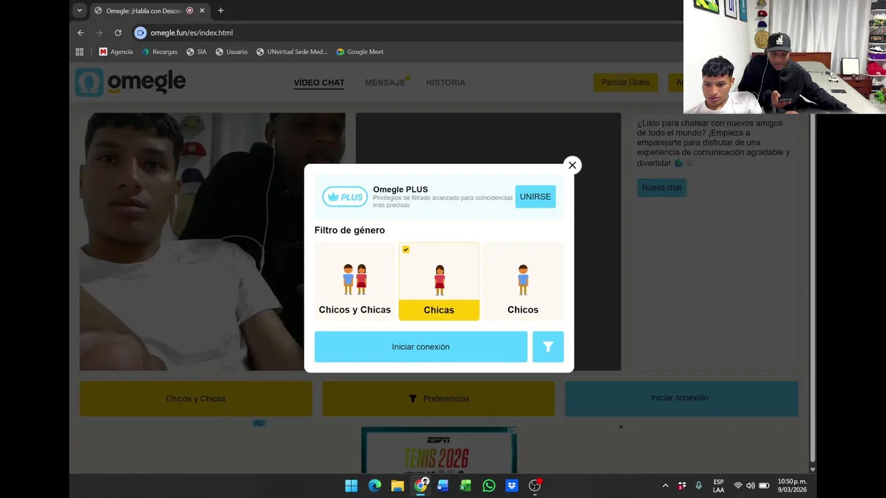Screen dimensions: 886x498
Task: Open the HISTORIA tab
Action: [x=446, y=82]
